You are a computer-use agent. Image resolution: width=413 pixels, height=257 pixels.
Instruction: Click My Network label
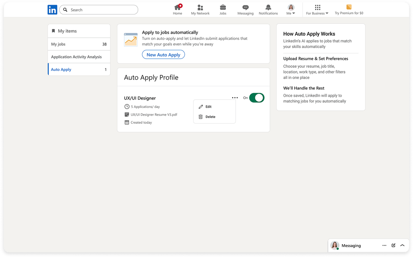click(x=200, y=13)
